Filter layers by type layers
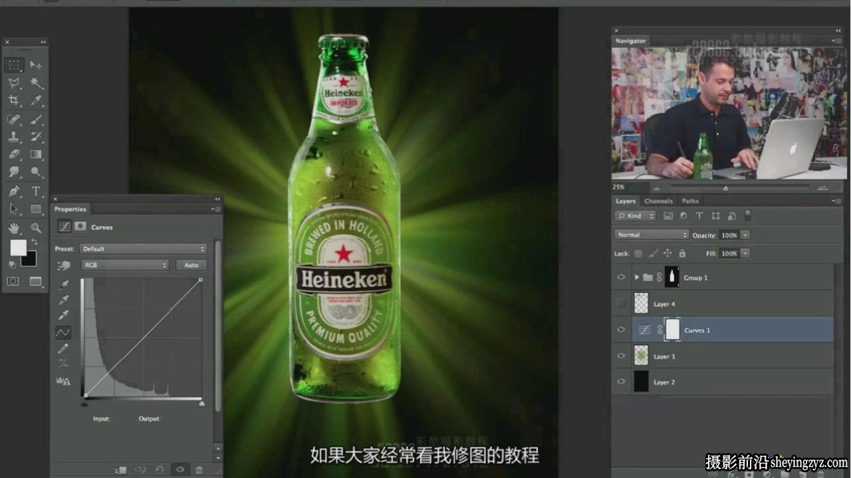The height and width of the screenshot is (478, 851). click(x=699, y=216)
